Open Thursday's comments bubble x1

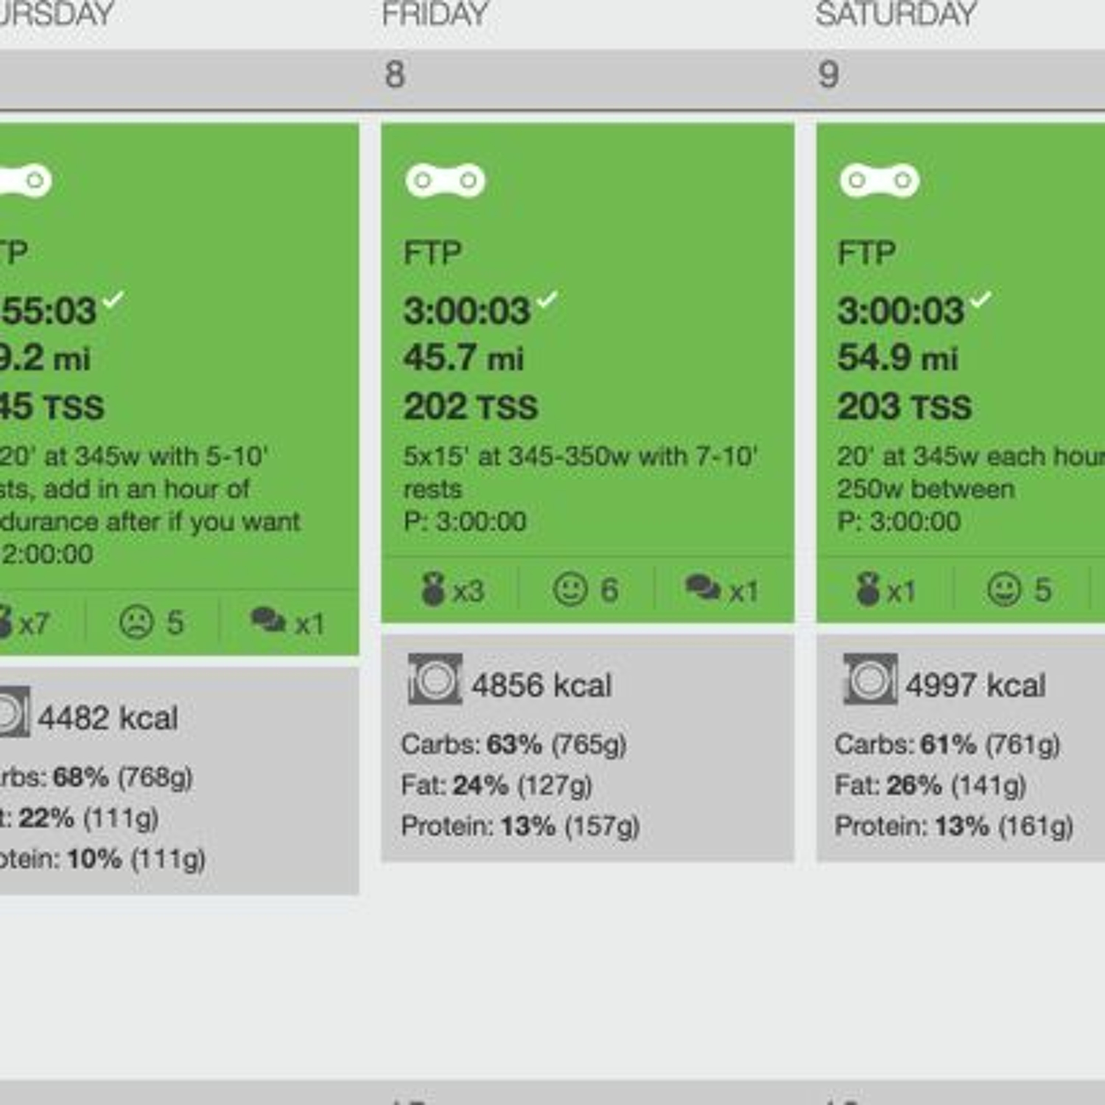coord(288,622)
